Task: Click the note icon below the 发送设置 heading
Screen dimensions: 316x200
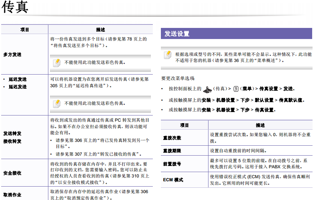Action: pos(168,55)
